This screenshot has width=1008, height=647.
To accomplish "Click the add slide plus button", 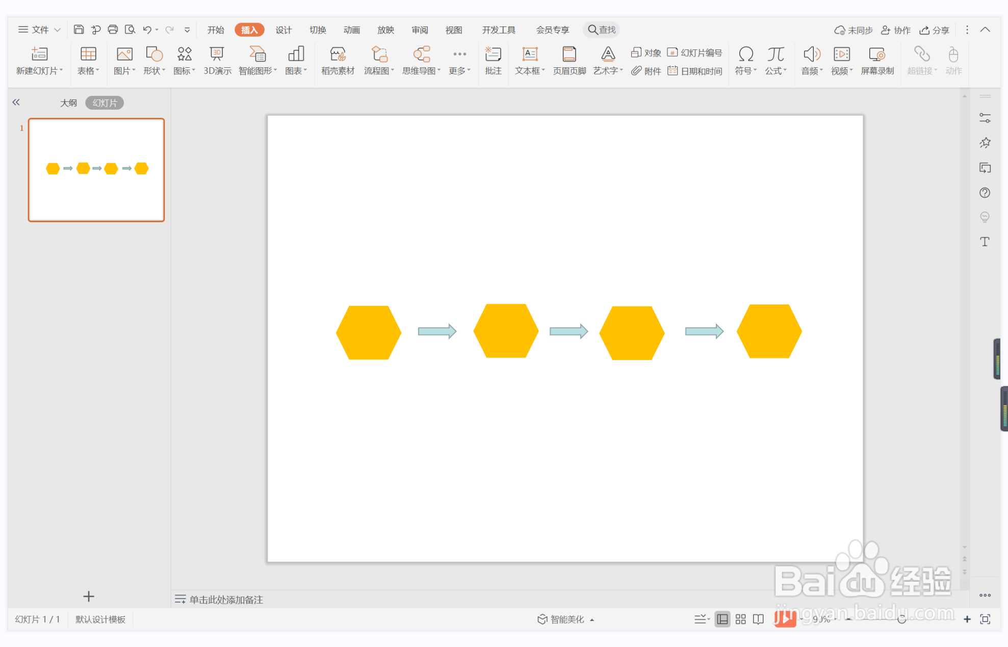I will (89, 596).
